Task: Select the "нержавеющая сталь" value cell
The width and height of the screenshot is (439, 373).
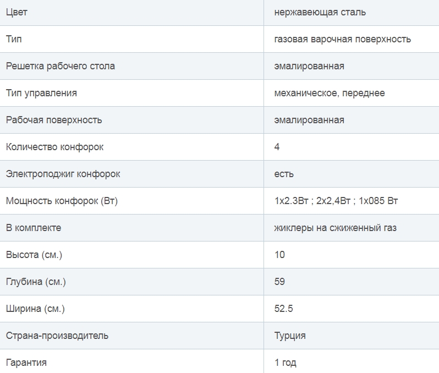Action: tap(320, 12)
